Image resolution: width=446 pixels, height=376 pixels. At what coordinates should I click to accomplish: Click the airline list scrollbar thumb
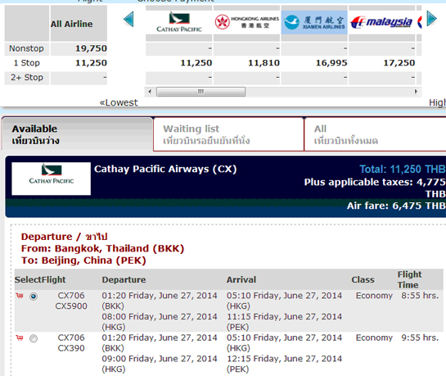click(200, 92)
